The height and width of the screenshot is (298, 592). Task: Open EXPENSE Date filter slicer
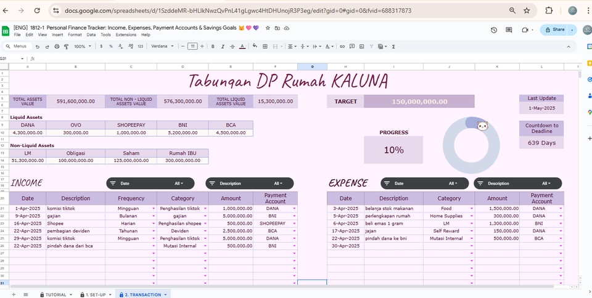425,183
